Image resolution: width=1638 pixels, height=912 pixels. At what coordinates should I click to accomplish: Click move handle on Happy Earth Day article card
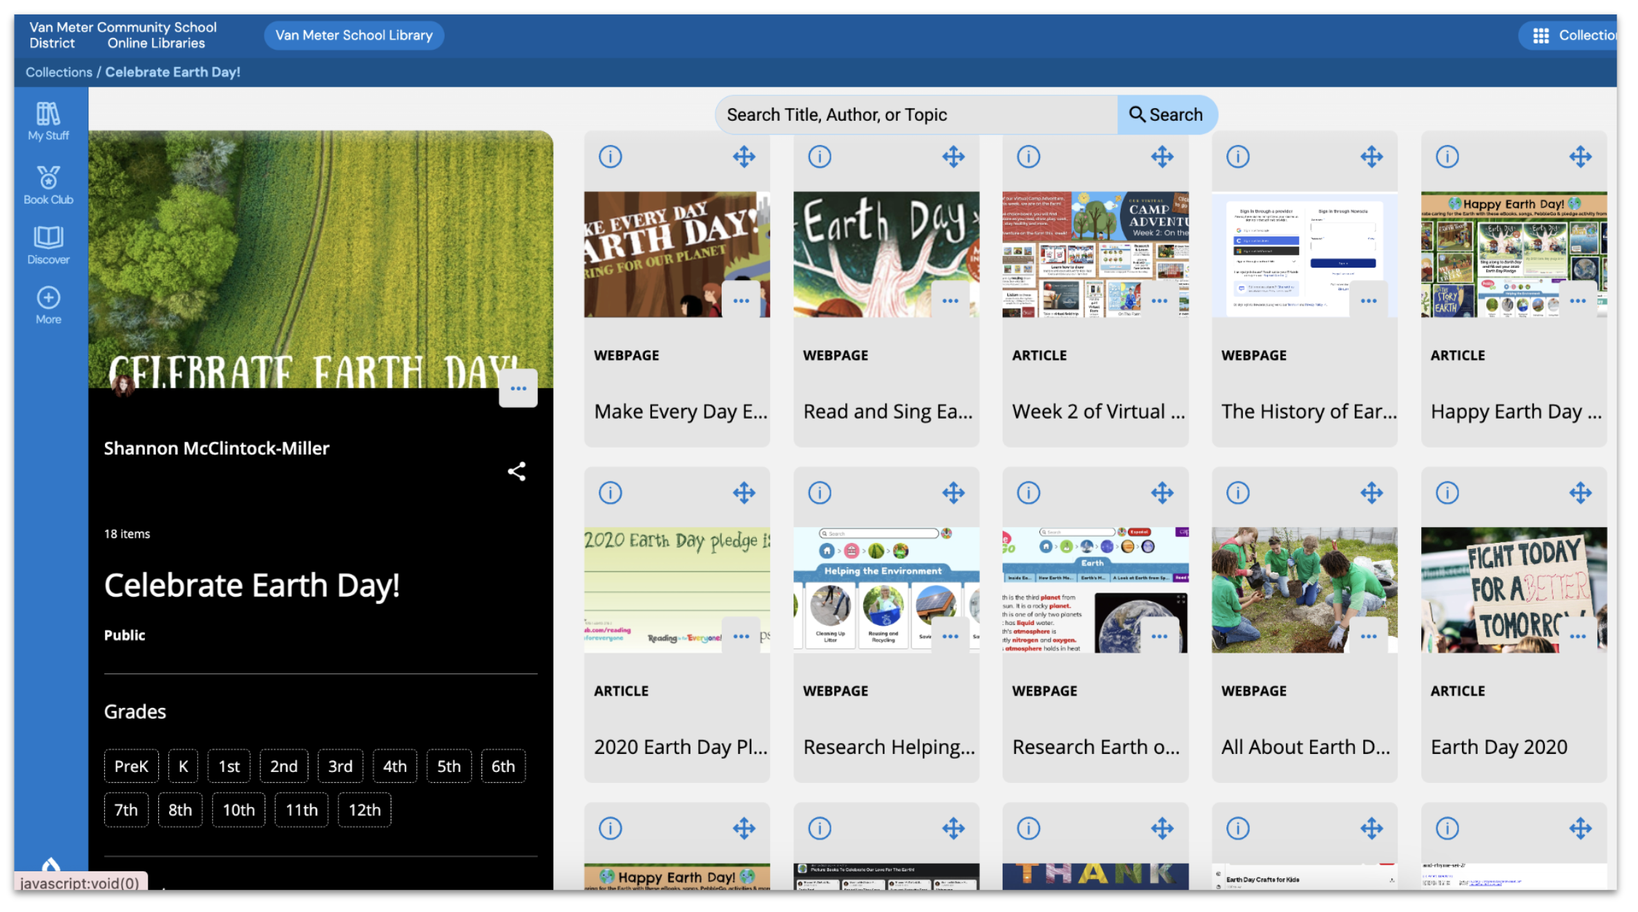tap(1581, 157)
